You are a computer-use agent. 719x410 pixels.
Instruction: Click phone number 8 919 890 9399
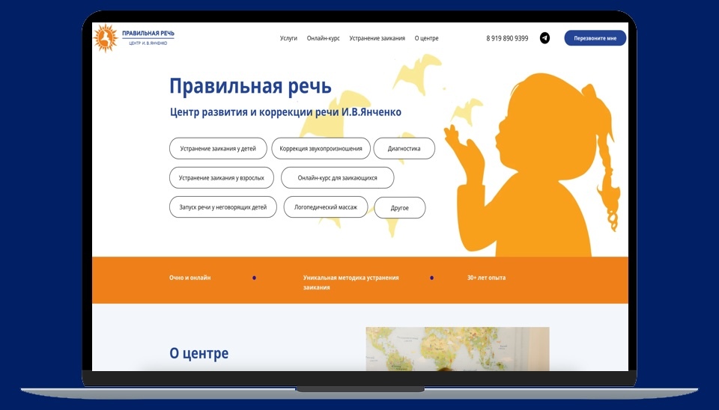[x=507, y=38]
